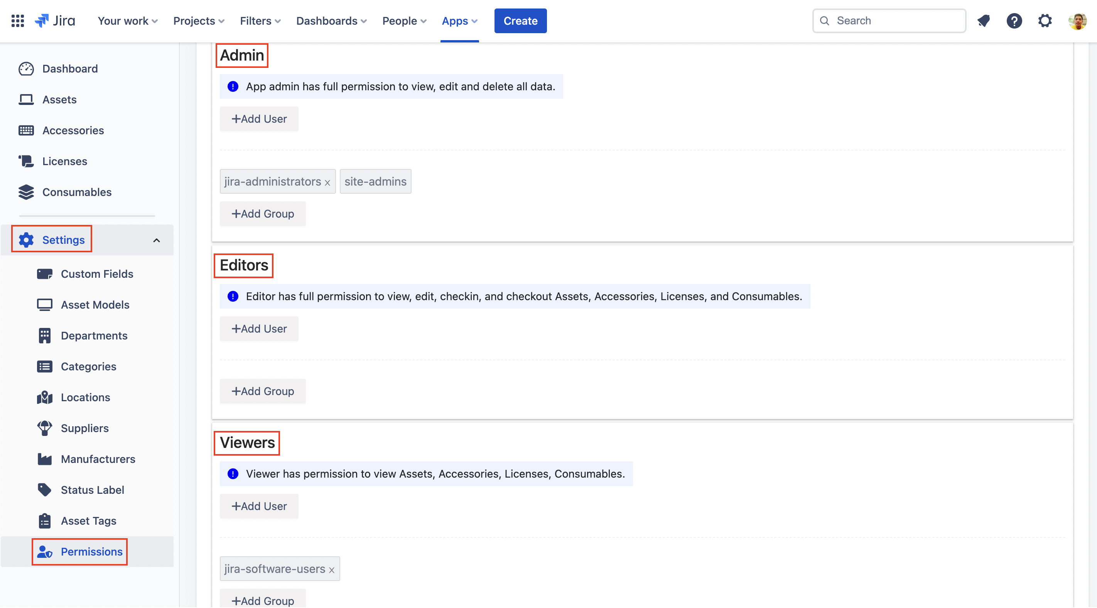This screenshot has width=1097, height=608.
Task: Open Suppliers via its parachute icon
Action: coord(44,428)
